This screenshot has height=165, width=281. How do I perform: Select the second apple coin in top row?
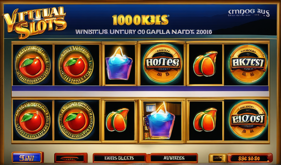point(76,65)
